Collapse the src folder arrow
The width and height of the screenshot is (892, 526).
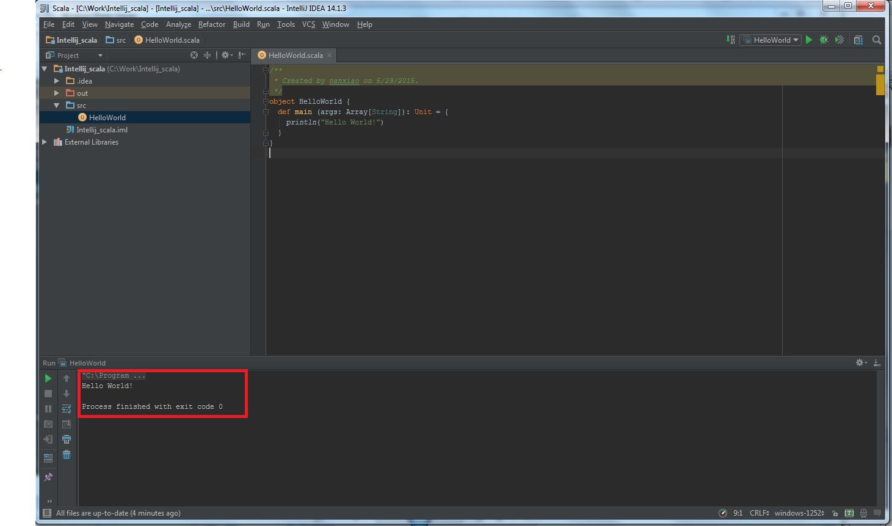click(x=57, y=106)
